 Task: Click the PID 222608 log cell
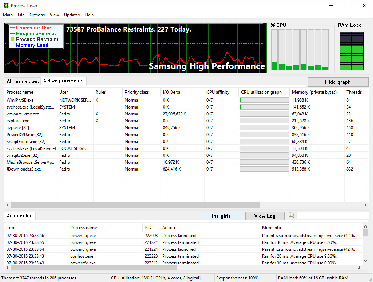151,236
